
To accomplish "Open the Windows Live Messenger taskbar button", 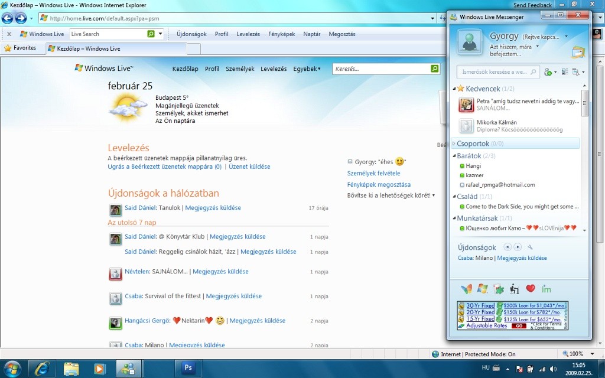I will 129,369.
